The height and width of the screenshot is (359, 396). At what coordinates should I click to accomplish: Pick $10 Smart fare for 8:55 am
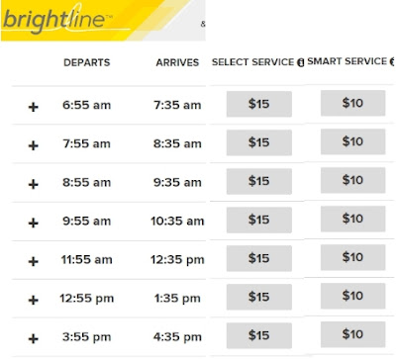point(352,180)
